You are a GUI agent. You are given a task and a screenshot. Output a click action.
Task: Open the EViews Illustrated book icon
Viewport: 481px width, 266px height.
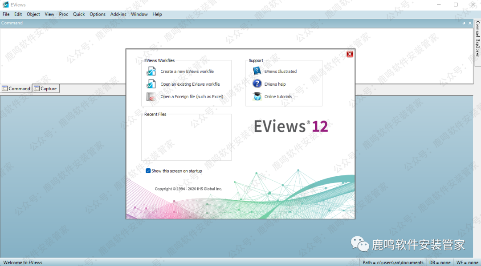click(257, 71)
